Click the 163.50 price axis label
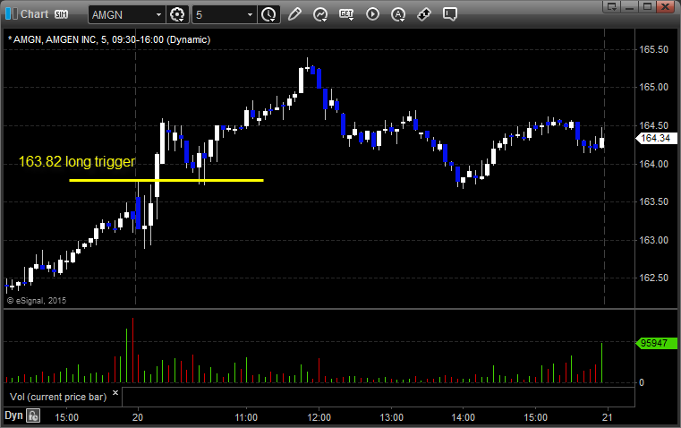The width and height of the screenshot is (681, 428). [x=653, y=201]
